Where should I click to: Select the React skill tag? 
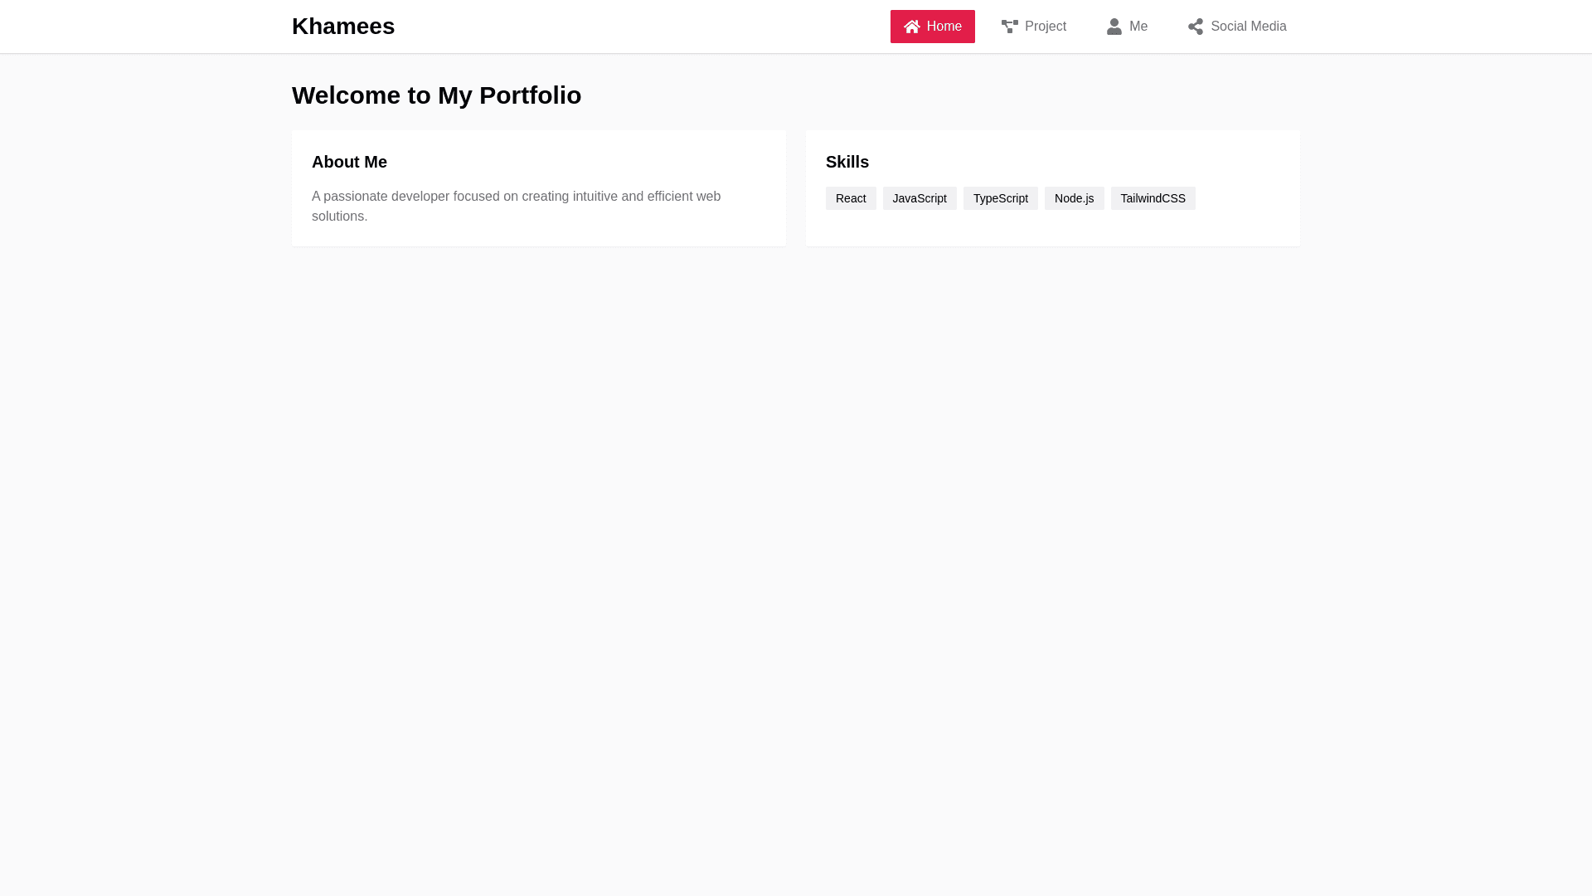click(851, 198)
